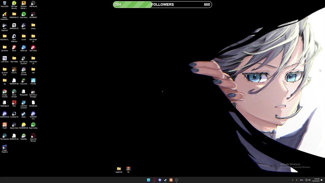Select the Glyph desktop shortcut
Viewport: 325px width, 183px height.
[24, 26]
